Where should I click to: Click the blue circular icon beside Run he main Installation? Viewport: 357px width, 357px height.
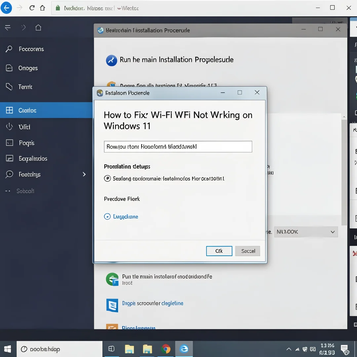coord(111,60)
